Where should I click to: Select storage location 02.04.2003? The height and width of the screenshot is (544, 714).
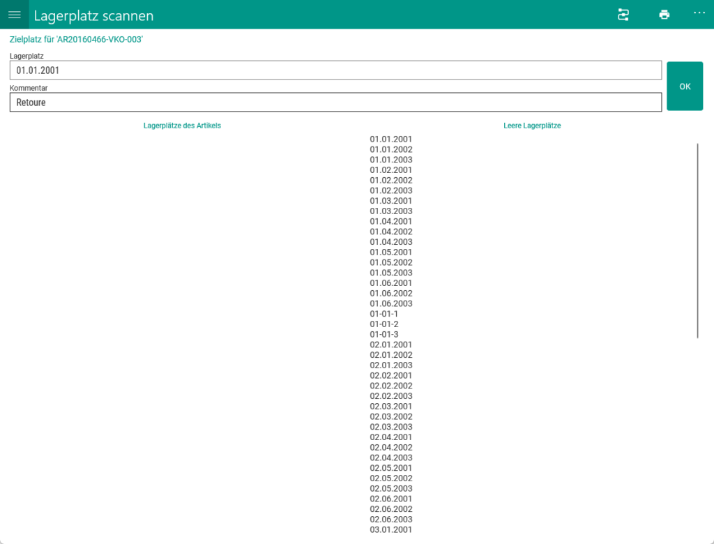click(391, 458)
